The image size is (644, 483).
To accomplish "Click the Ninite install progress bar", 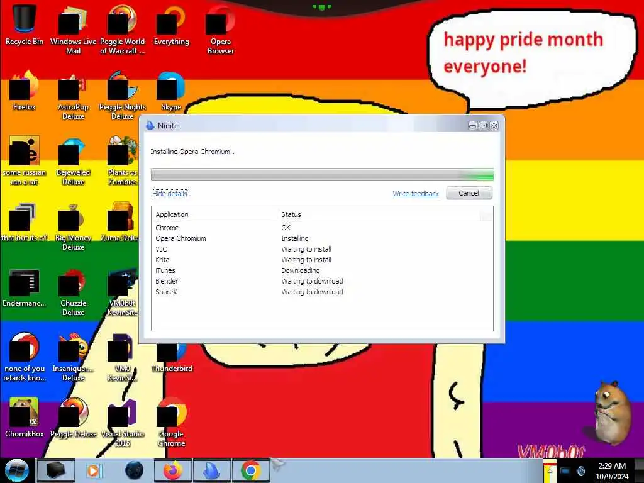I will (x=322, y=175).
